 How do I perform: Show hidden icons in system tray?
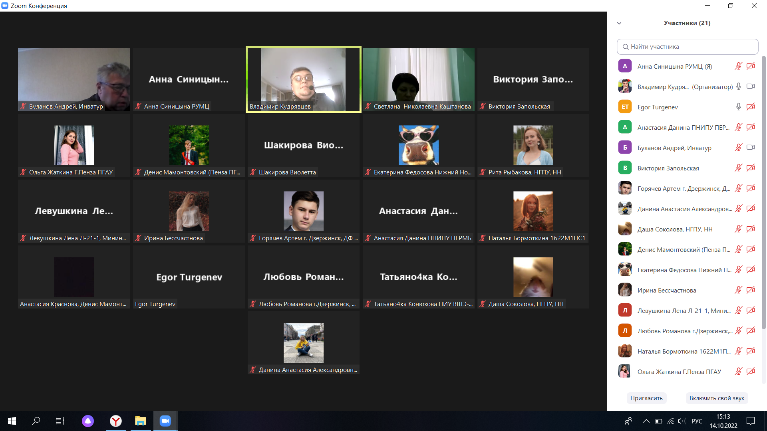pos(646,421)
